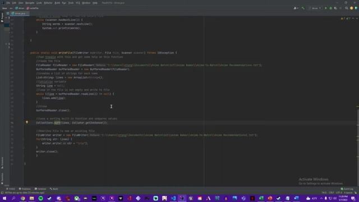Toggle the read-only lock icon
Image resolution: width=359 pixels, height=202 pixels.
(x=356, y=193)
